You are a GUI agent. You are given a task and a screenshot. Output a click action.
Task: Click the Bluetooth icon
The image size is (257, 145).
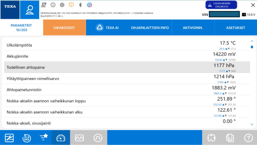[x=80, y=5]
